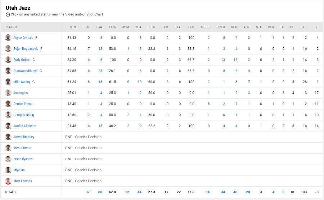The image size is (324, 200).
Task: View team total 88 field goal attempts
Action: click(100, 192)
